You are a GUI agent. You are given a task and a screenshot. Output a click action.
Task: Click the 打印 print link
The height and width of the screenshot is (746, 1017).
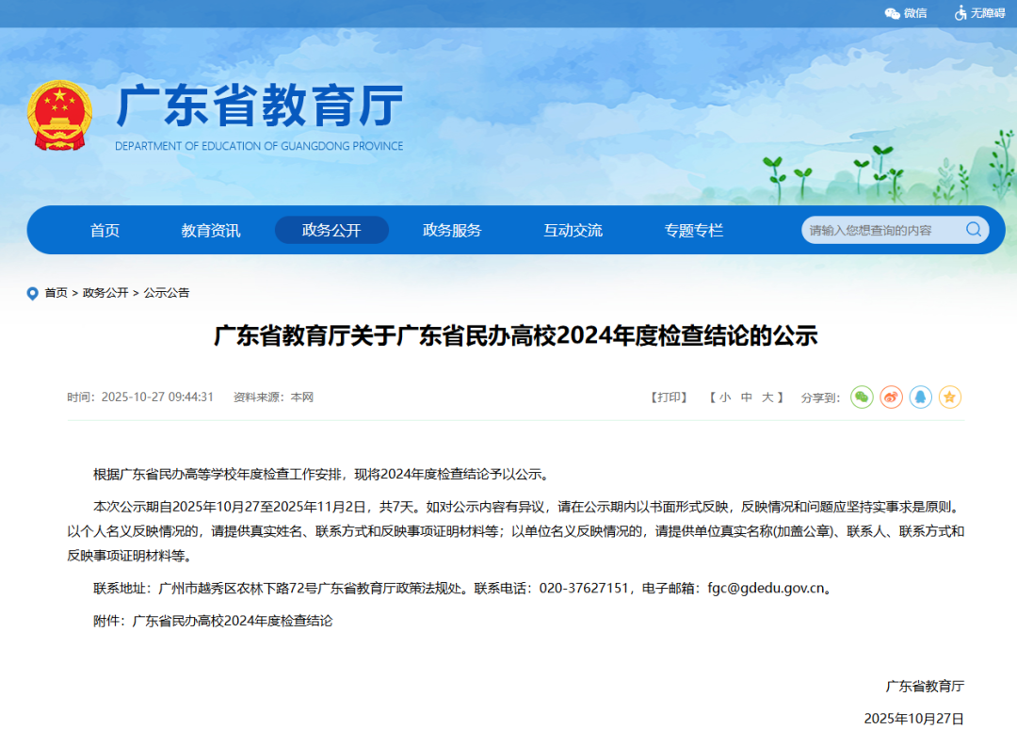point(669,397)
